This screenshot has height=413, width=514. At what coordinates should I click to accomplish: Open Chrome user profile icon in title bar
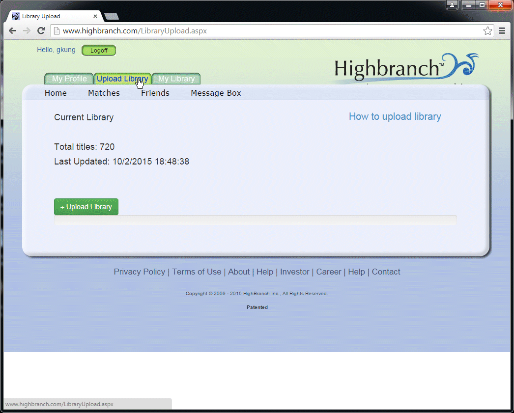pos(452,5)
